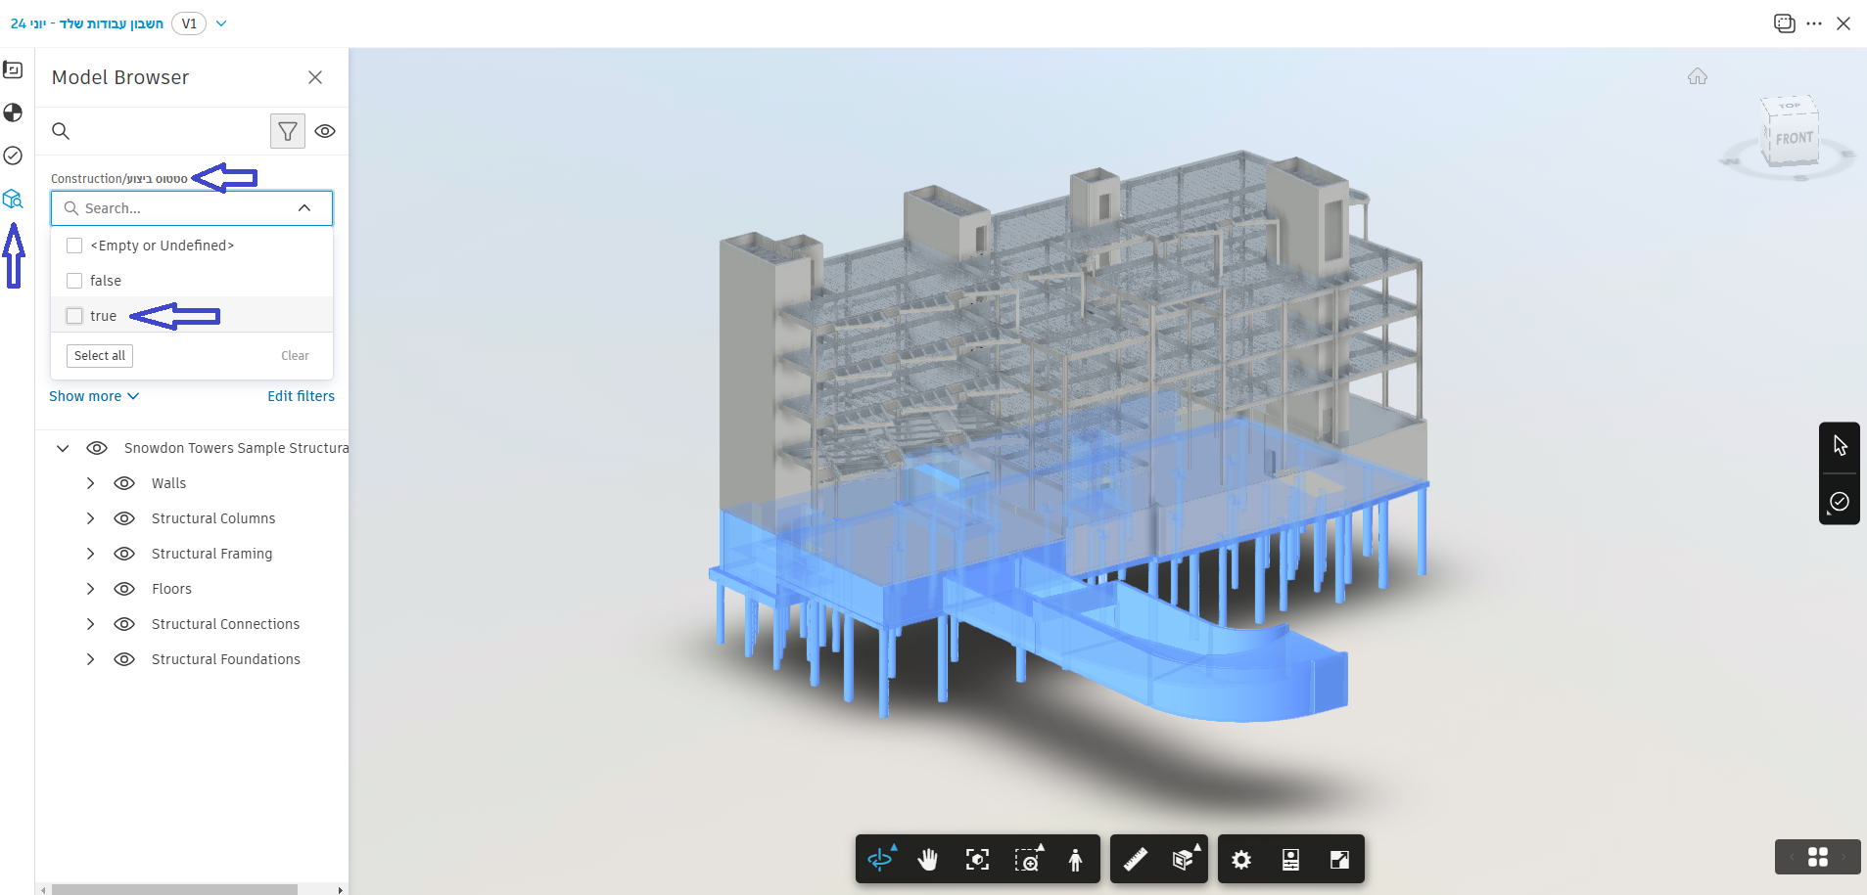Toggle full screen mode icon
The image size is (1867, 895).
click(1339, 859)
